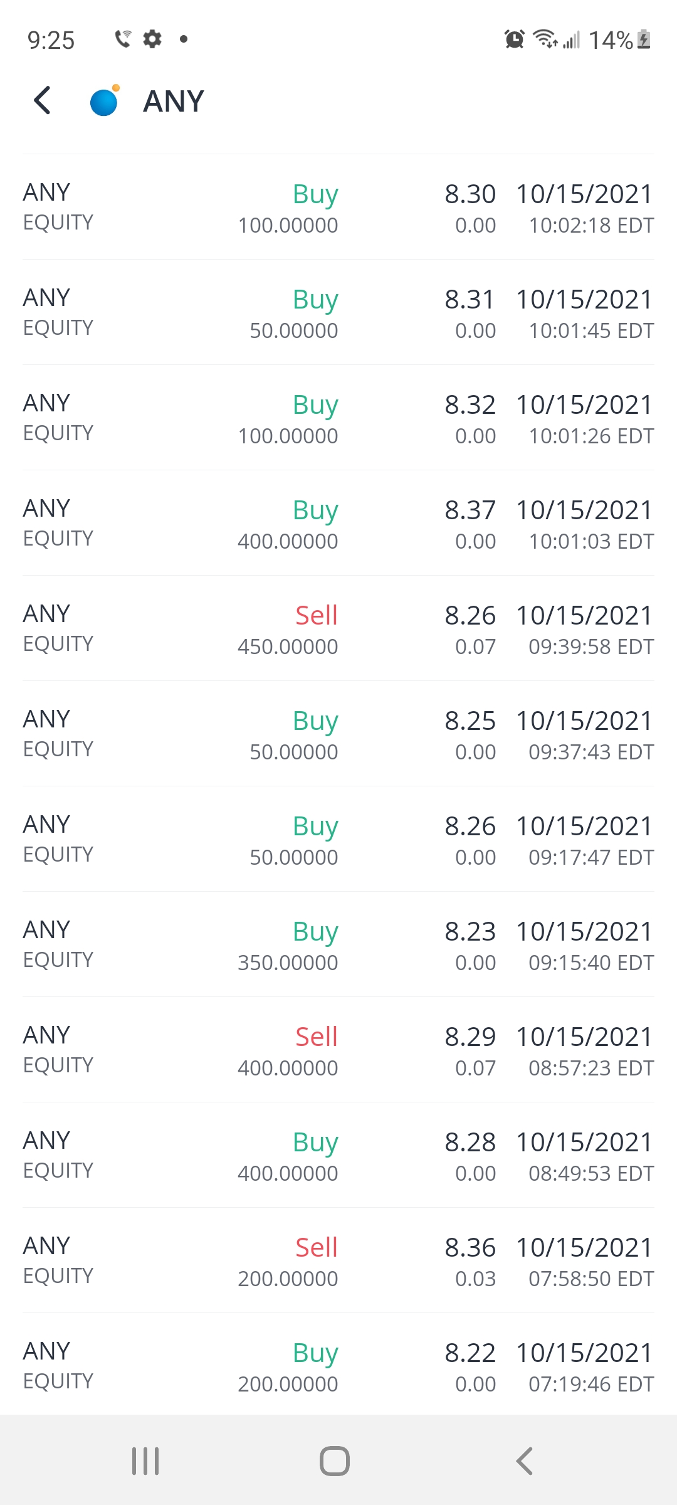Viewport: 677px width, 1505px height.
Task: Tap the alarm icon in status bar
Action: coord(514,40)
